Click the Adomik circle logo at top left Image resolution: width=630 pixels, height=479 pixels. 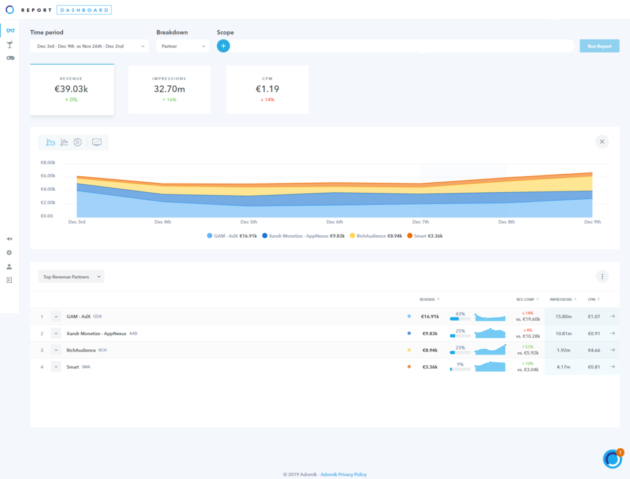point(10,10)
